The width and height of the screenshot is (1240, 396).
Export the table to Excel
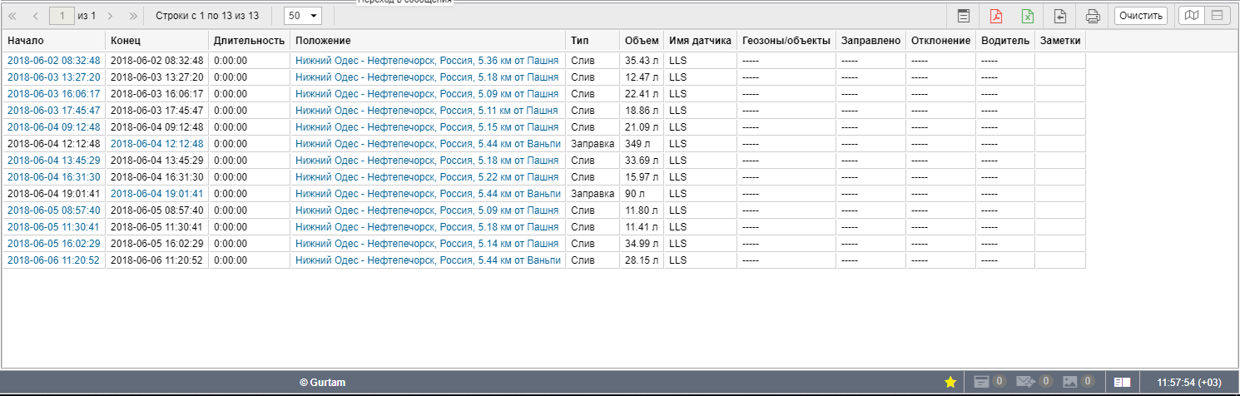(1028, 16)
